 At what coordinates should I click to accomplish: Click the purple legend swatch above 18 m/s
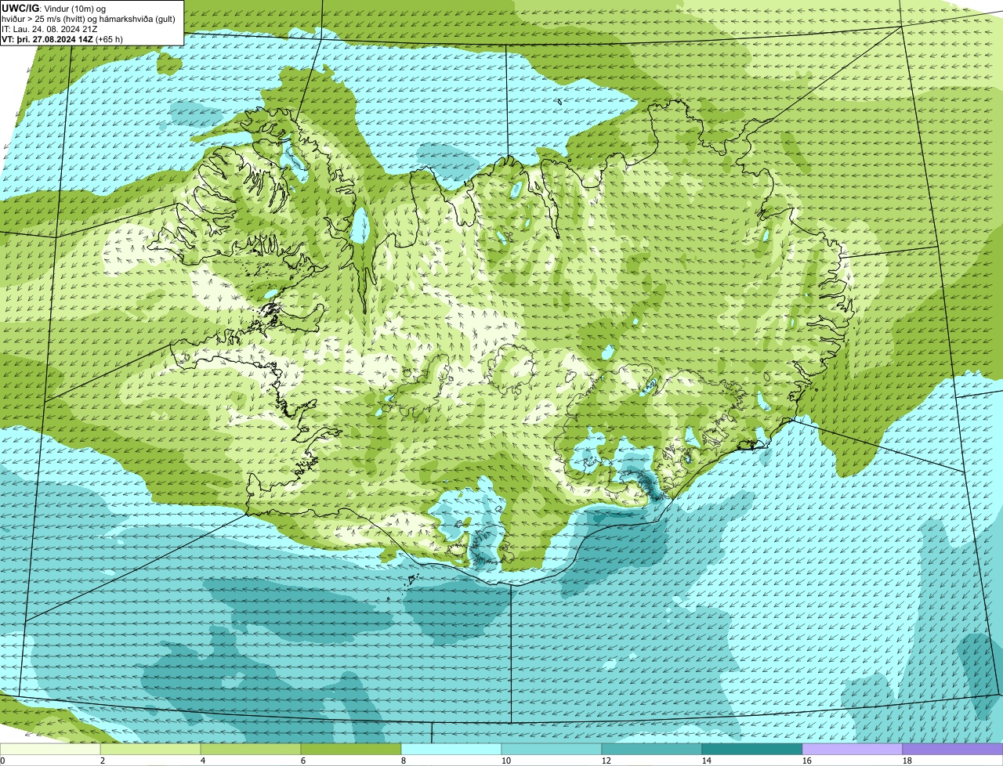tap(953, 750)
